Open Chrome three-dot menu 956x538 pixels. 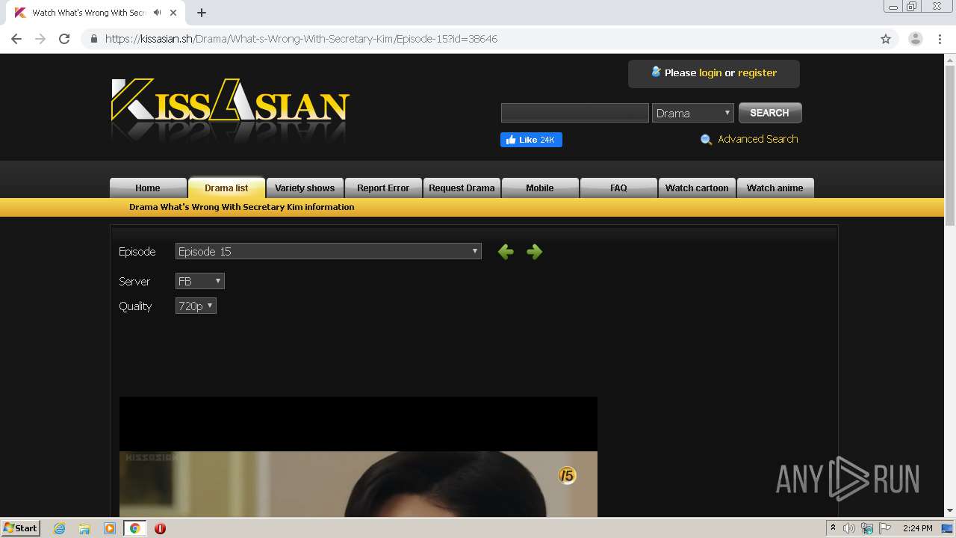[x=940, y=39]
